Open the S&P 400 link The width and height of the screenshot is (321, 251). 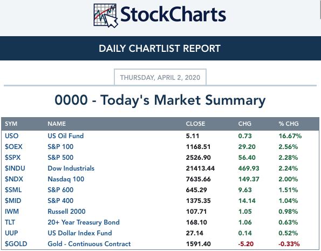coord(60,201)
